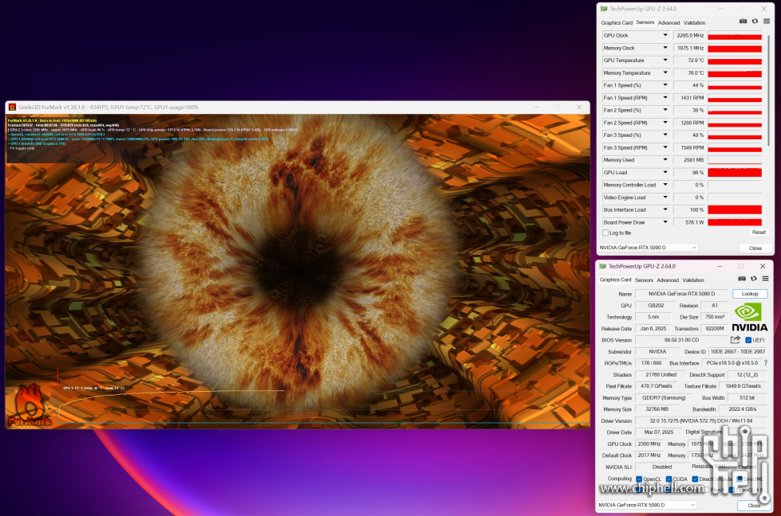Click GPU-Z app icon in Sensors window title bar

coord(604,9)
